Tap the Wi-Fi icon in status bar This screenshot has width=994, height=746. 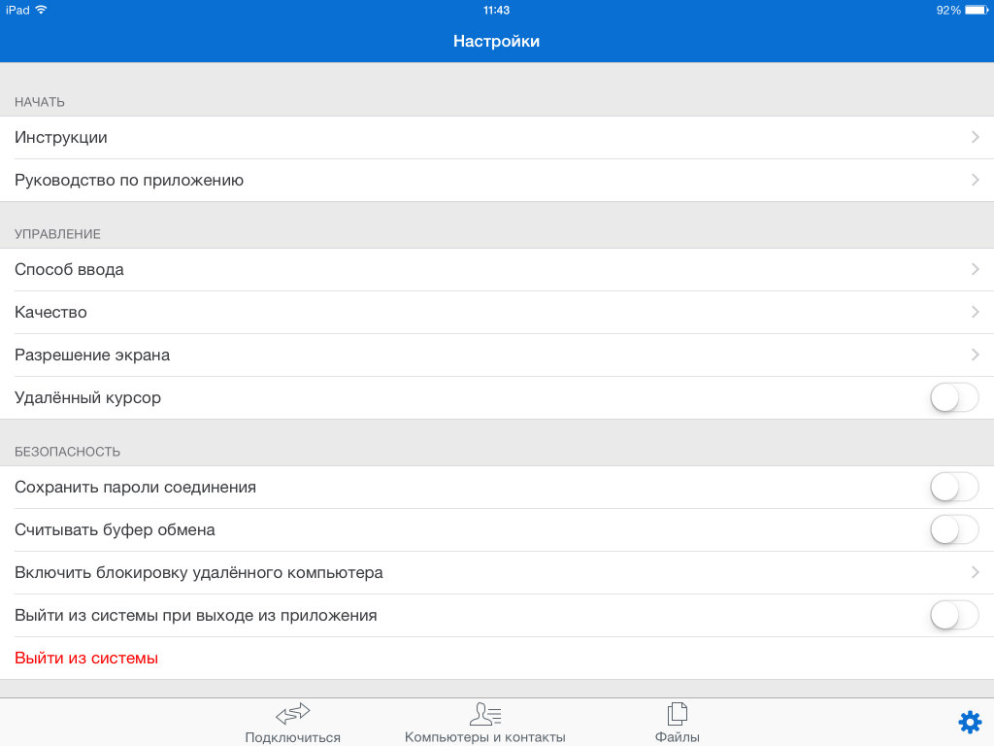pyautogui.click(x=41, y=10)
